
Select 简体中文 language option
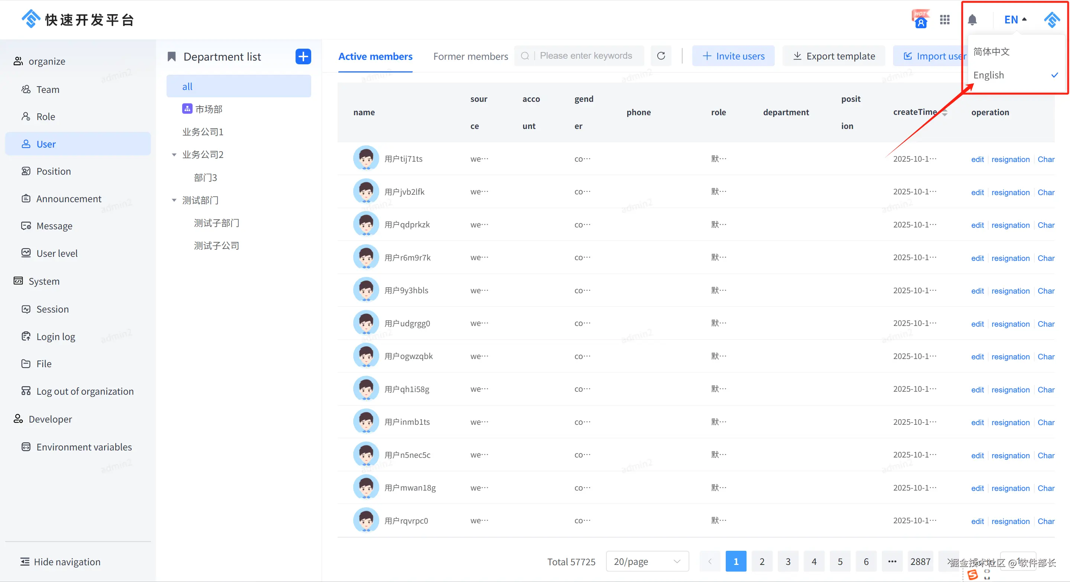991,52
